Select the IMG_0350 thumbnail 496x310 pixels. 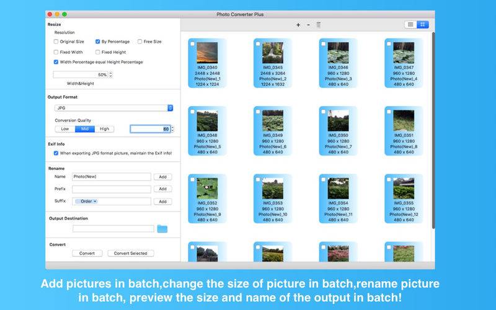[338, 120]
